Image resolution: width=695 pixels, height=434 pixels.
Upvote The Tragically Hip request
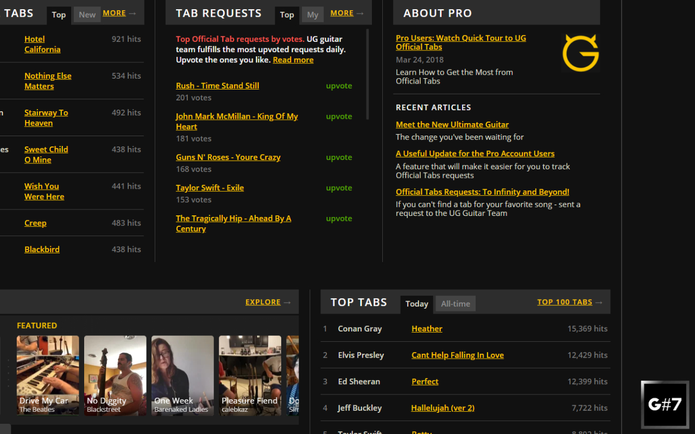click(x=339, y=218)
